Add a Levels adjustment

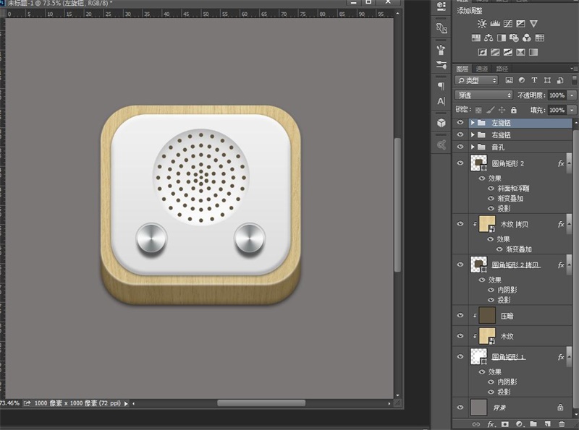tap(495, 24)
